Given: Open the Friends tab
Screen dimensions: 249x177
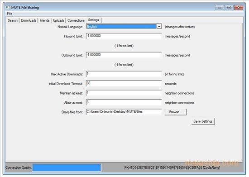Looking at the screenshot, I should (44, 20).
